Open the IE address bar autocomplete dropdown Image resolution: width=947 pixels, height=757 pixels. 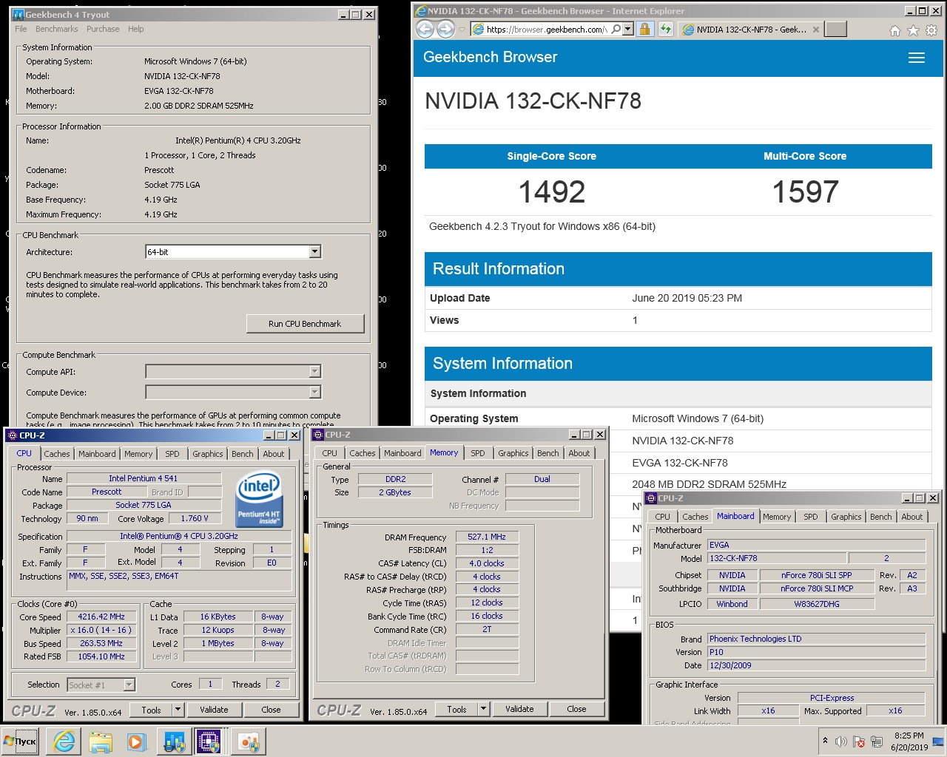627,29
